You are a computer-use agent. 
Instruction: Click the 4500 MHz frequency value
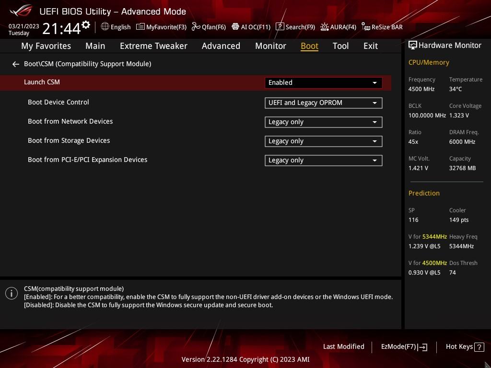tap(421, 89)
